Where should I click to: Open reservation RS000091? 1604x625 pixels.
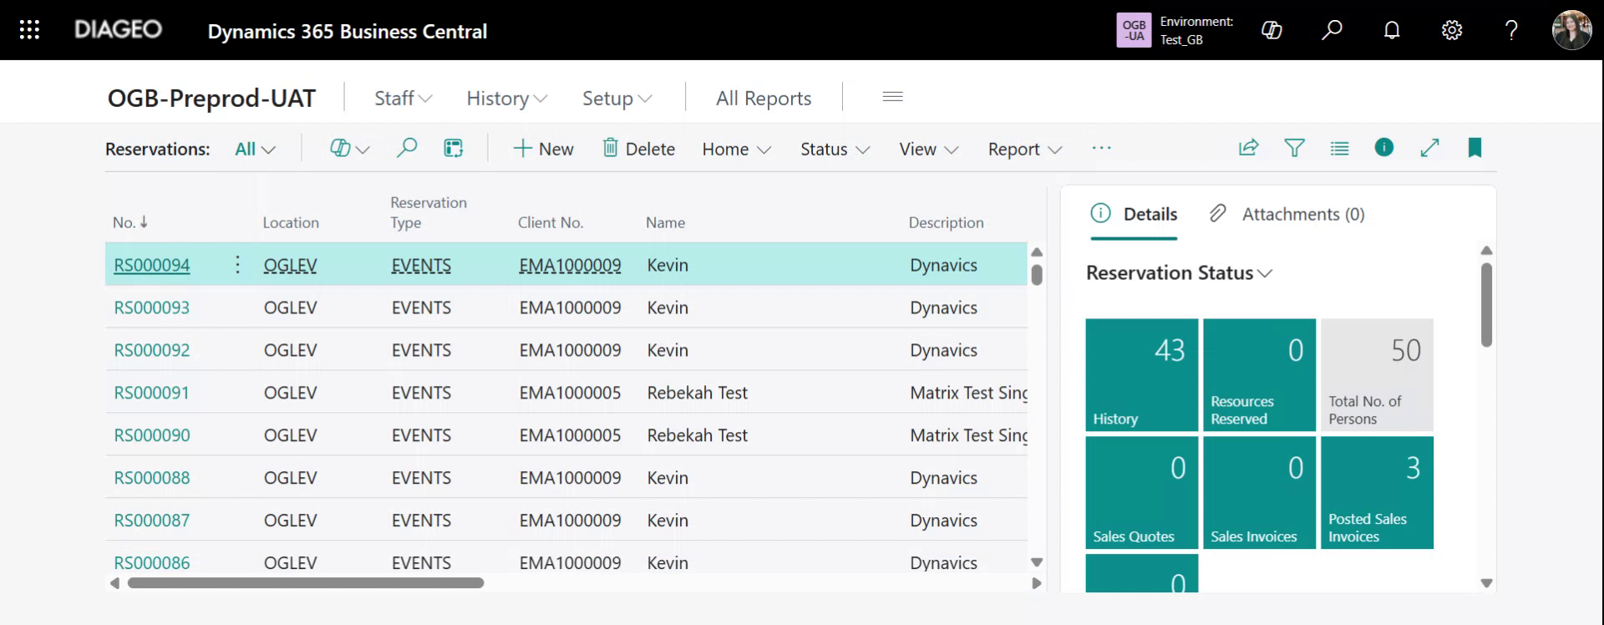tap(151, 393)
